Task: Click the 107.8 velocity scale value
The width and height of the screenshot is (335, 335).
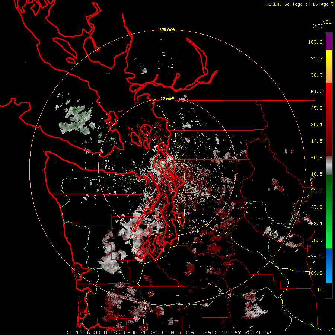Action: (x=315, y=42)
